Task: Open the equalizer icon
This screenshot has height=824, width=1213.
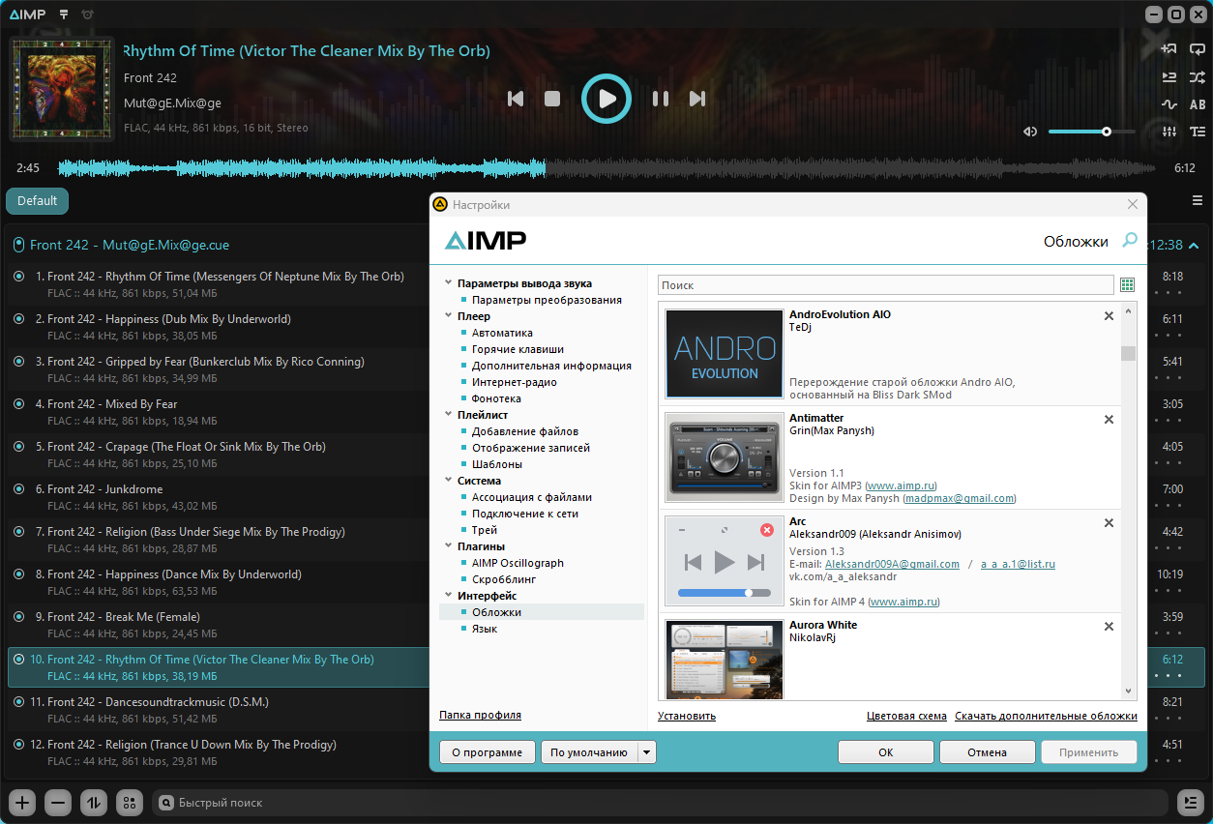Action: tap(1169, 132)
